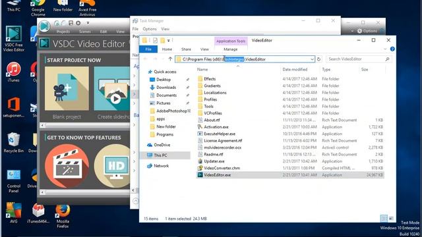Click the HD monitor feature icon
This screenshot has width=422, height=237.
click(x=112, y=166)
